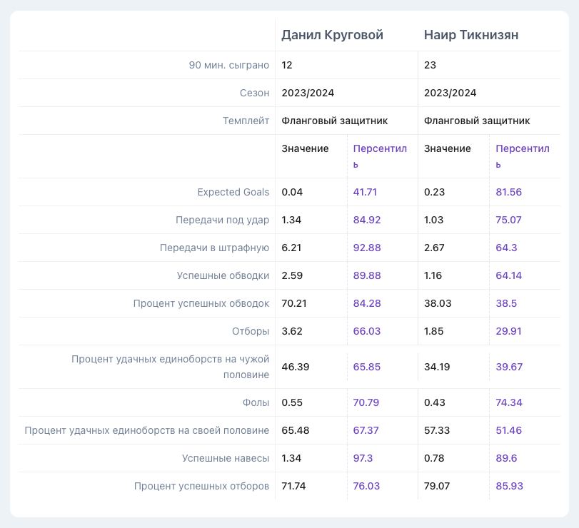Image resolution: width=579 pixels, height=528 pixels.
Task: Click Тикнизян's 'Значение' column header
Action: coord(447,148)
